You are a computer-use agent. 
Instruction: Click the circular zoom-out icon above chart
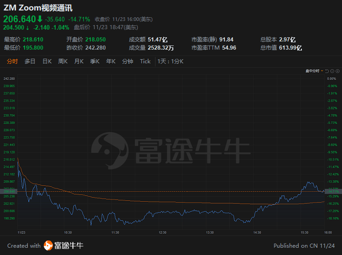tap(332, 71)
